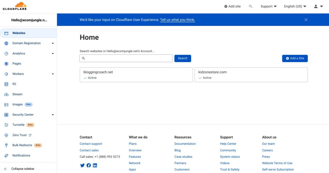Screen dimensions: 329x173
Task: Expand the Analytics sidebar section
Action: point(53,54)
